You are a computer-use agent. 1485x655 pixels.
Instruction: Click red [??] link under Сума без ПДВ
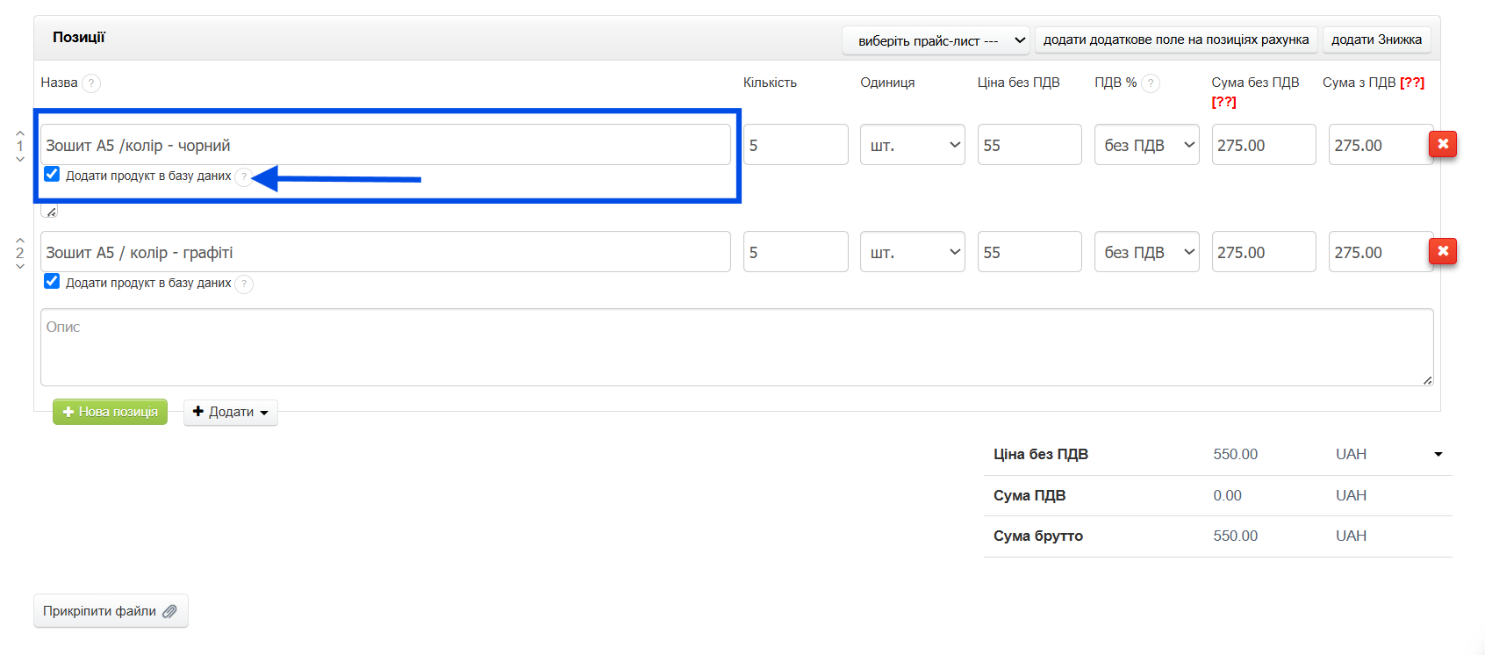pos(1223,102)
